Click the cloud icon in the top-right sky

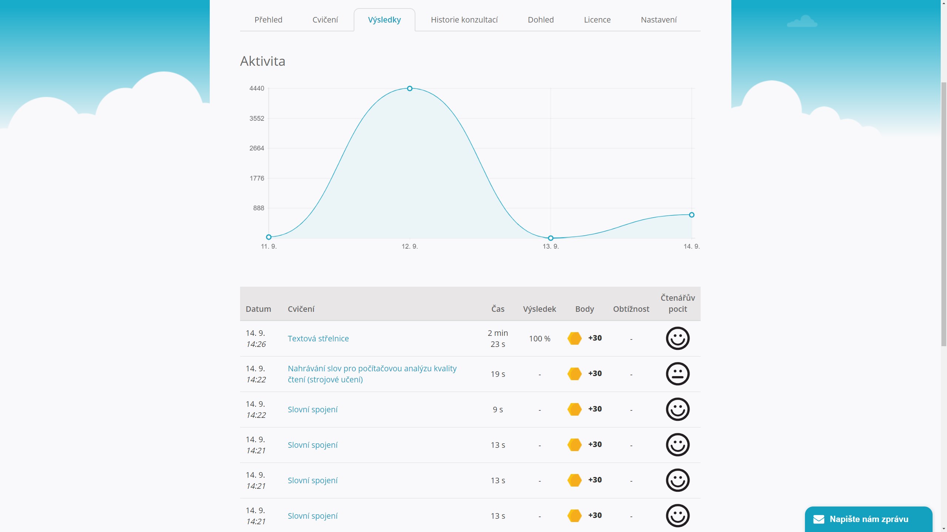[802, 21]
